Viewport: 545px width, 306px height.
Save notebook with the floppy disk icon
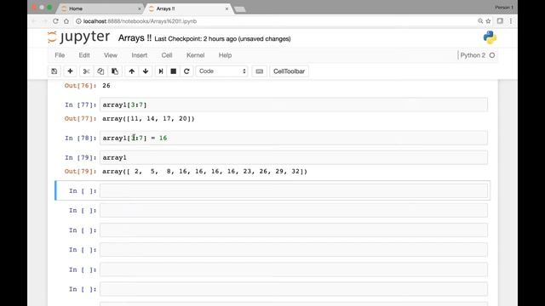(x=54, y=71)
